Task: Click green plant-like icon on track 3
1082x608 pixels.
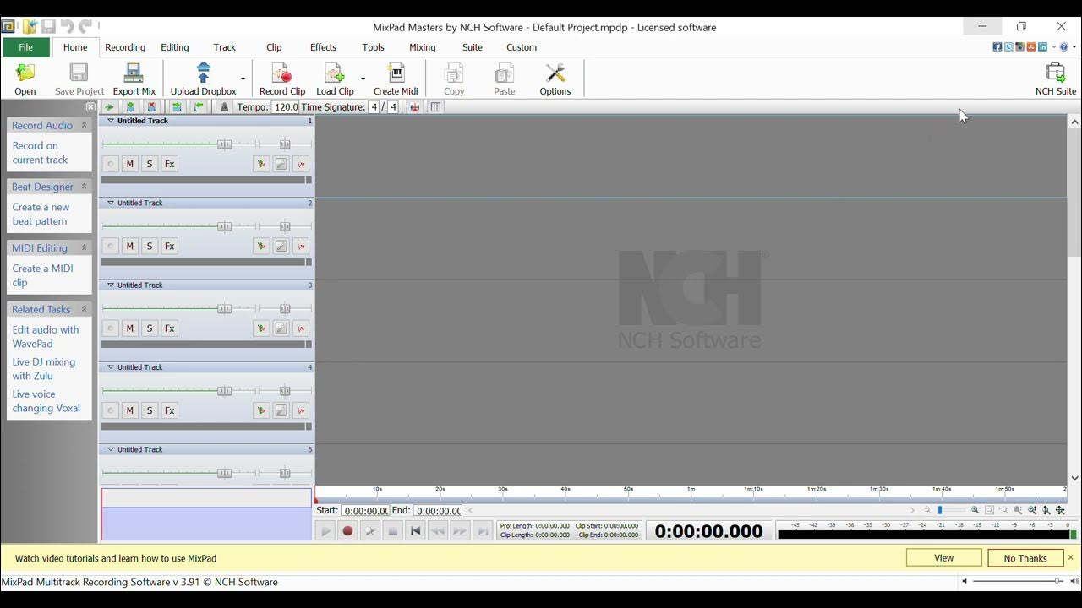Action: pyautogui.click(x=261, y=328)
